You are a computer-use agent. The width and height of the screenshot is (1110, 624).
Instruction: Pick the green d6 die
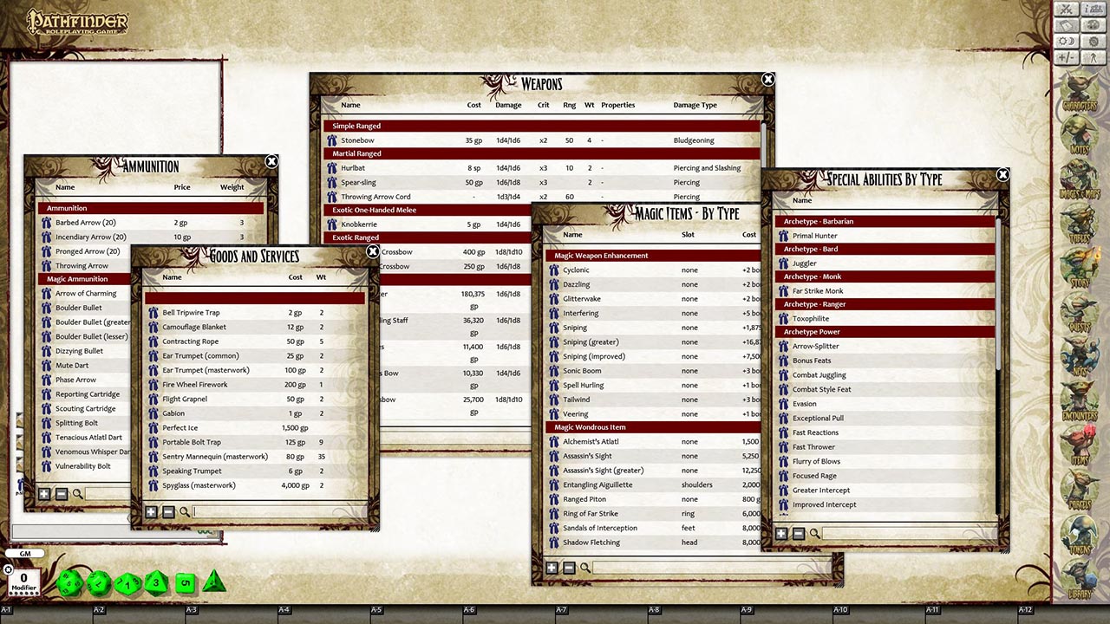coord(186,583)
